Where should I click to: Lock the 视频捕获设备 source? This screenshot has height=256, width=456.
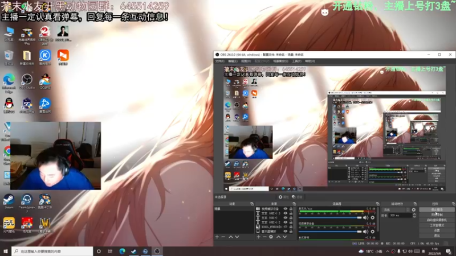click(x=291, y=209)
